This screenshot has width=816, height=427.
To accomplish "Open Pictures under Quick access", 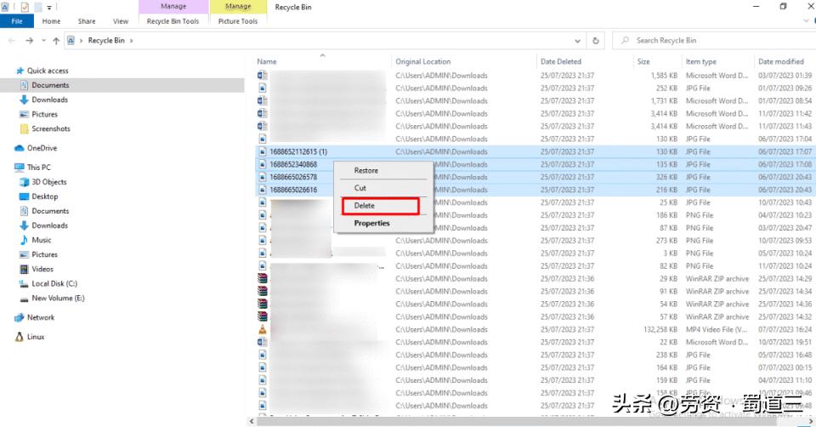I will coord(44,115).
